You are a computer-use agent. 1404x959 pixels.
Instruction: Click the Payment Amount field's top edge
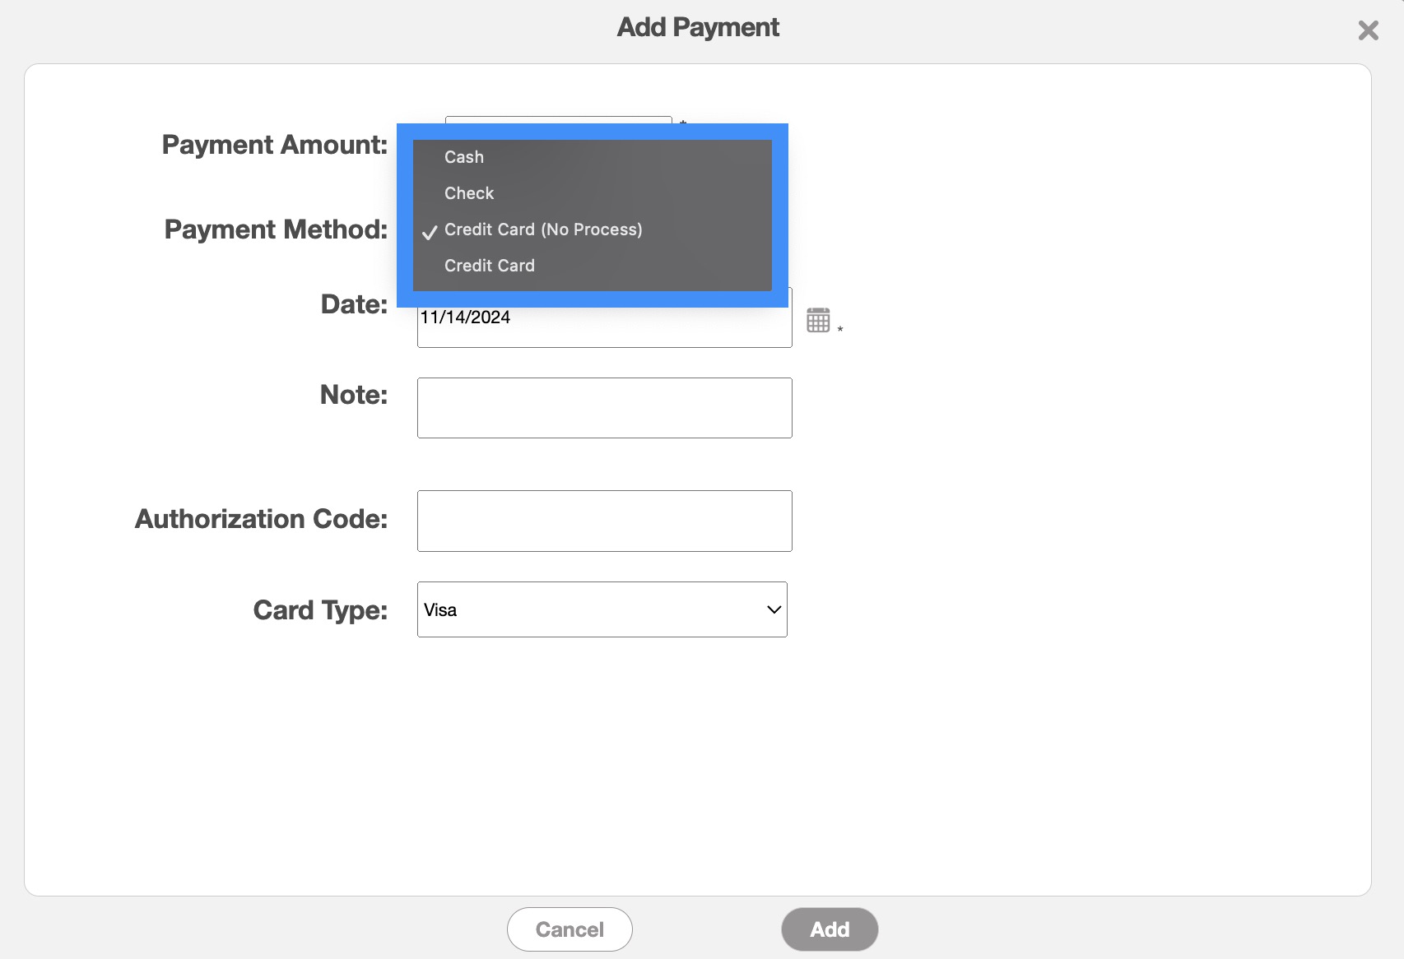pyautogui.click(x=558, y=119)
